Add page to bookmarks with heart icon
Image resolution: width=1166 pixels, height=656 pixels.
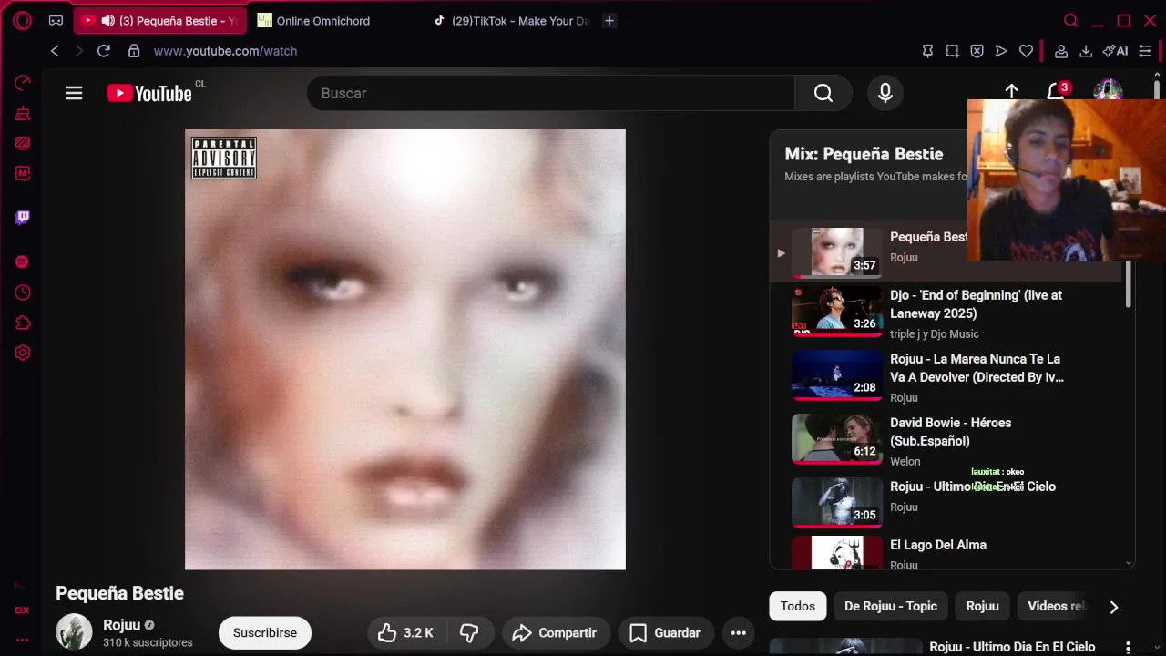[x=1026, y=51]
